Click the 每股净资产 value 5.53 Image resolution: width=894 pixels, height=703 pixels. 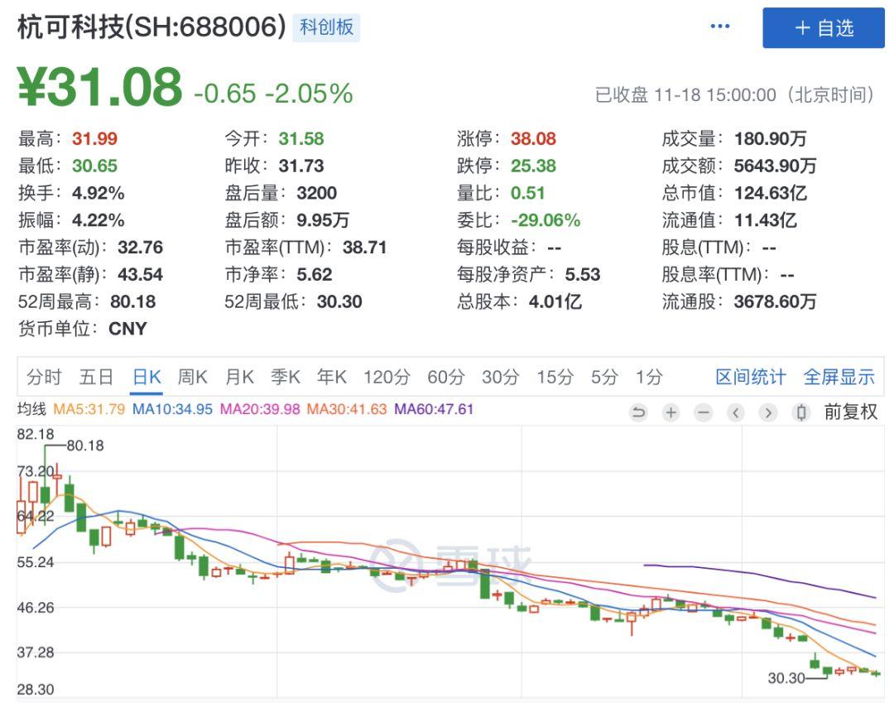(x=583, y=275)
